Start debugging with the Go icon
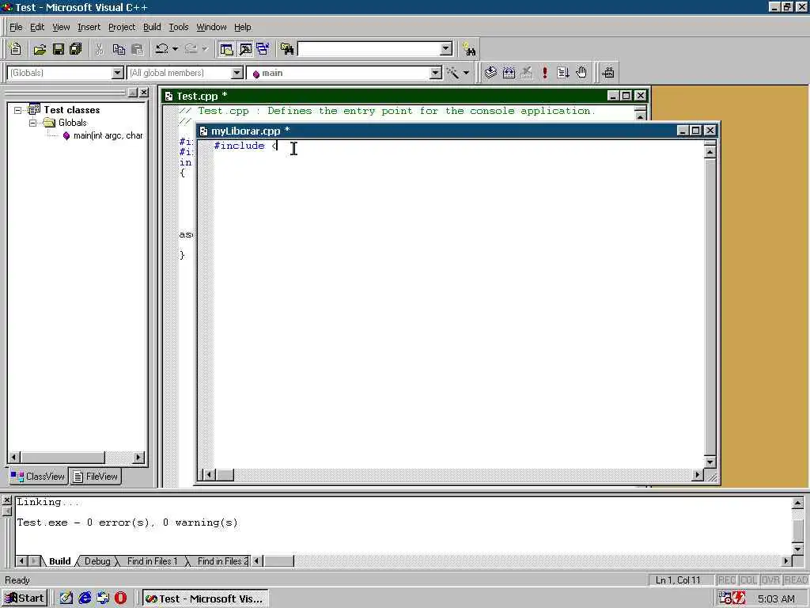810x608 pixels. 562,73
